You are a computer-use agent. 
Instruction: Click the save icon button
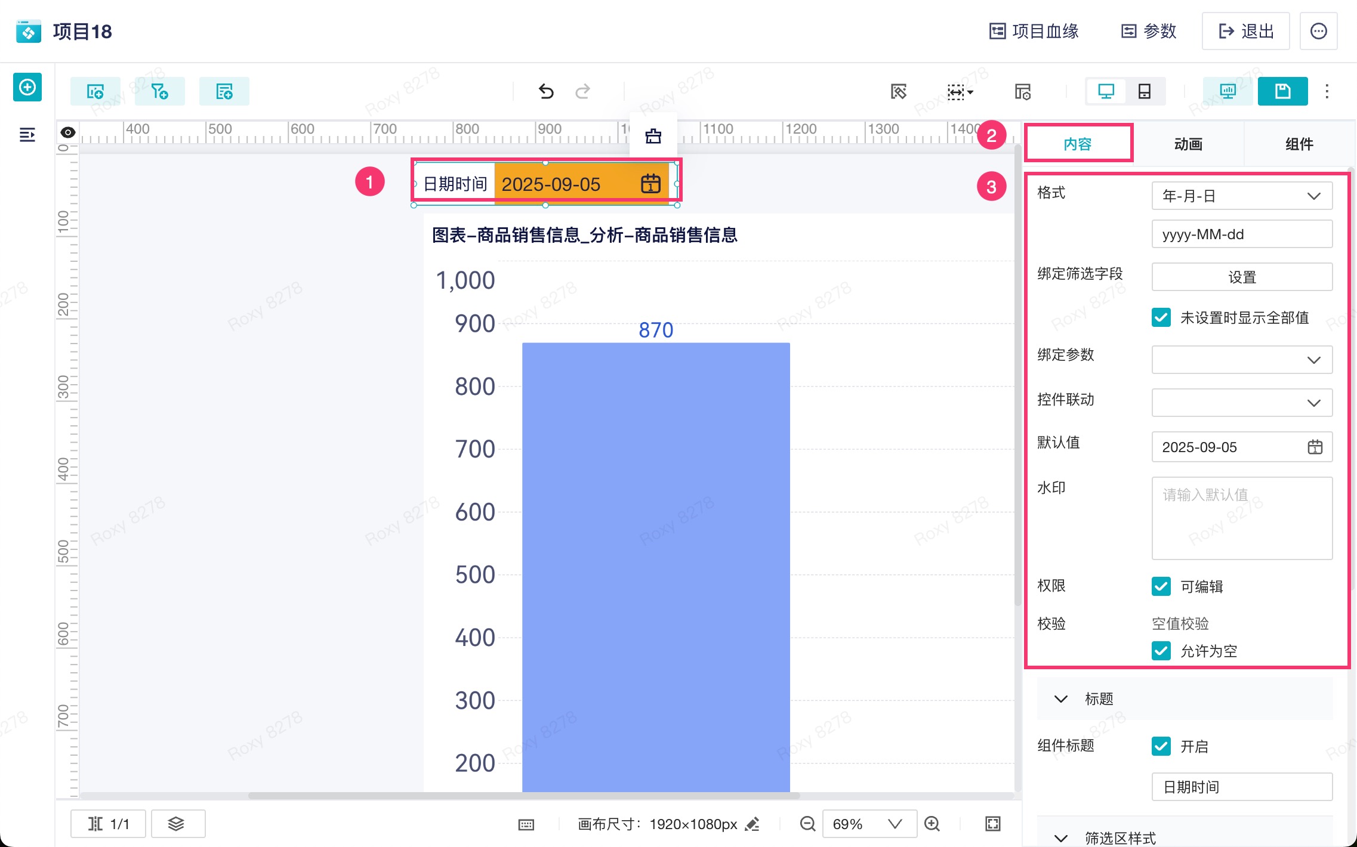point(1282,91)
